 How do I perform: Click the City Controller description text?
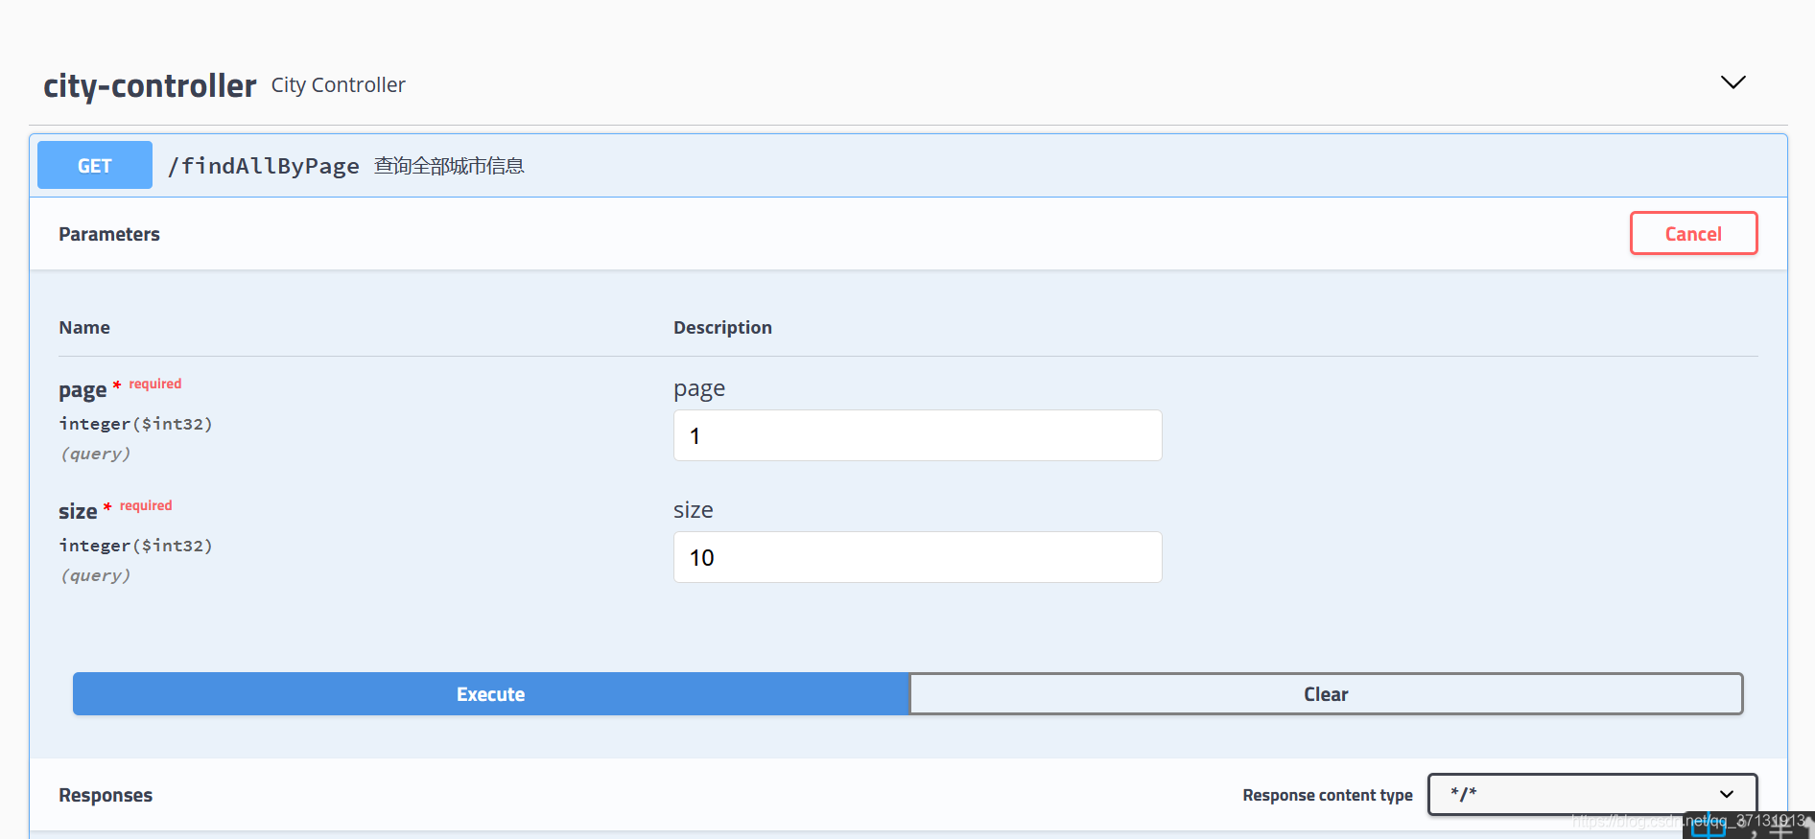click(338, 85)
